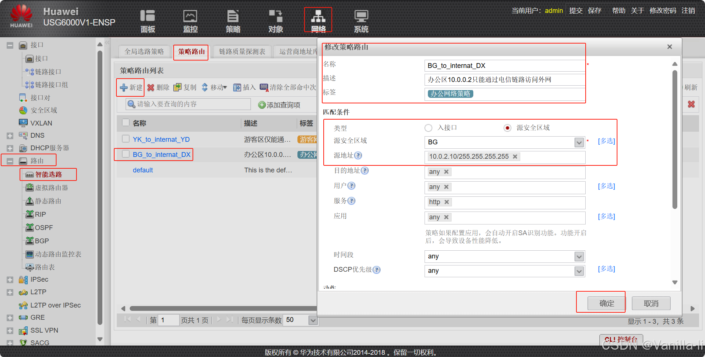Image resolution: width=705 pixels, height=357 pixels.
Task: Select 静态路由 in the sidebar
Action: tap(48, 201)
